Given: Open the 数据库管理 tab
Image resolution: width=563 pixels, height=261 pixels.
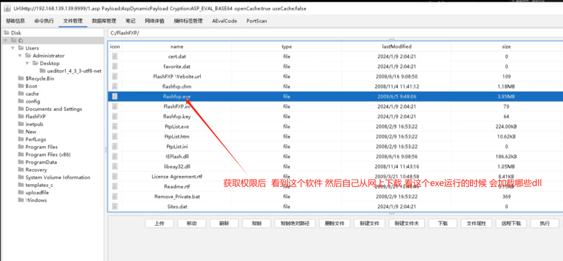Looking at the screenshot, I should (104, 21).
